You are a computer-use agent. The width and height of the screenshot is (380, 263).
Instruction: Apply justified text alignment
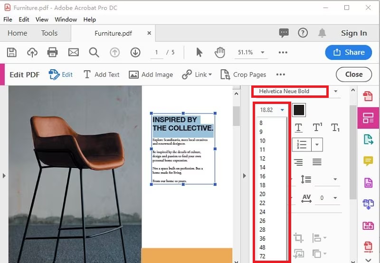point(317,162)
